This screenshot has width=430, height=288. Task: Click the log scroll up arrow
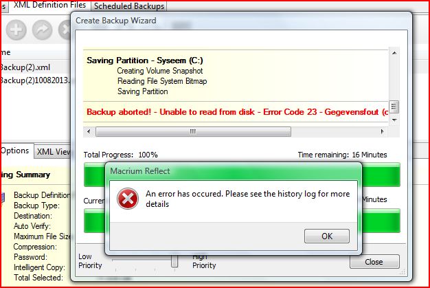(x=394, y=53)
